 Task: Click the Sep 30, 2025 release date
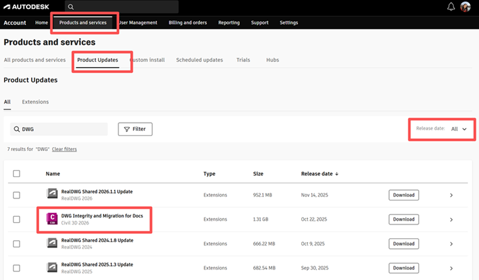[314, 268]
